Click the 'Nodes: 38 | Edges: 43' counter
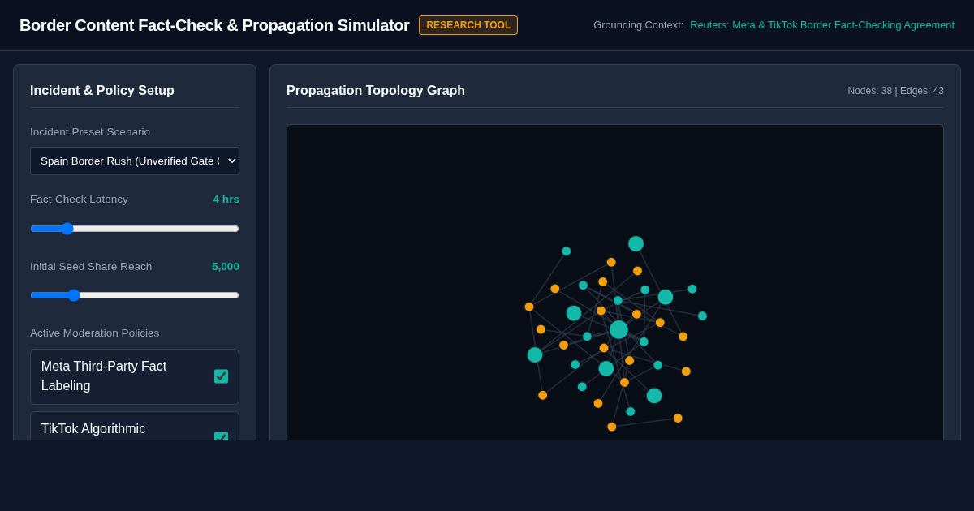 click(x=895, y=91)
